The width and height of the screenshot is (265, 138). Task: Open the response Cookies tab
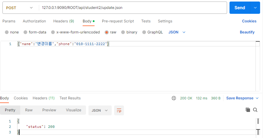21,98
